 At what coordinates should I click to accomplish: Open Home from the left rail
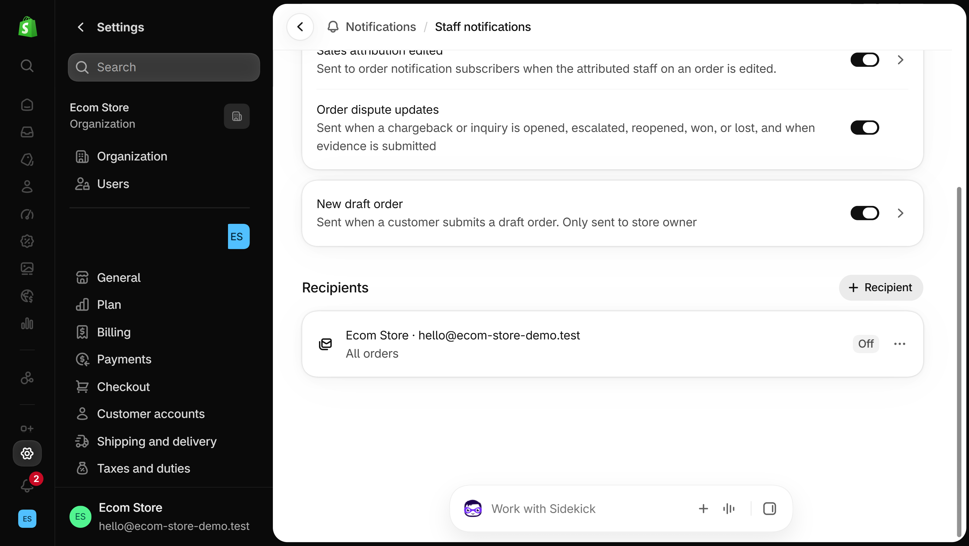(x=27, y=105)
